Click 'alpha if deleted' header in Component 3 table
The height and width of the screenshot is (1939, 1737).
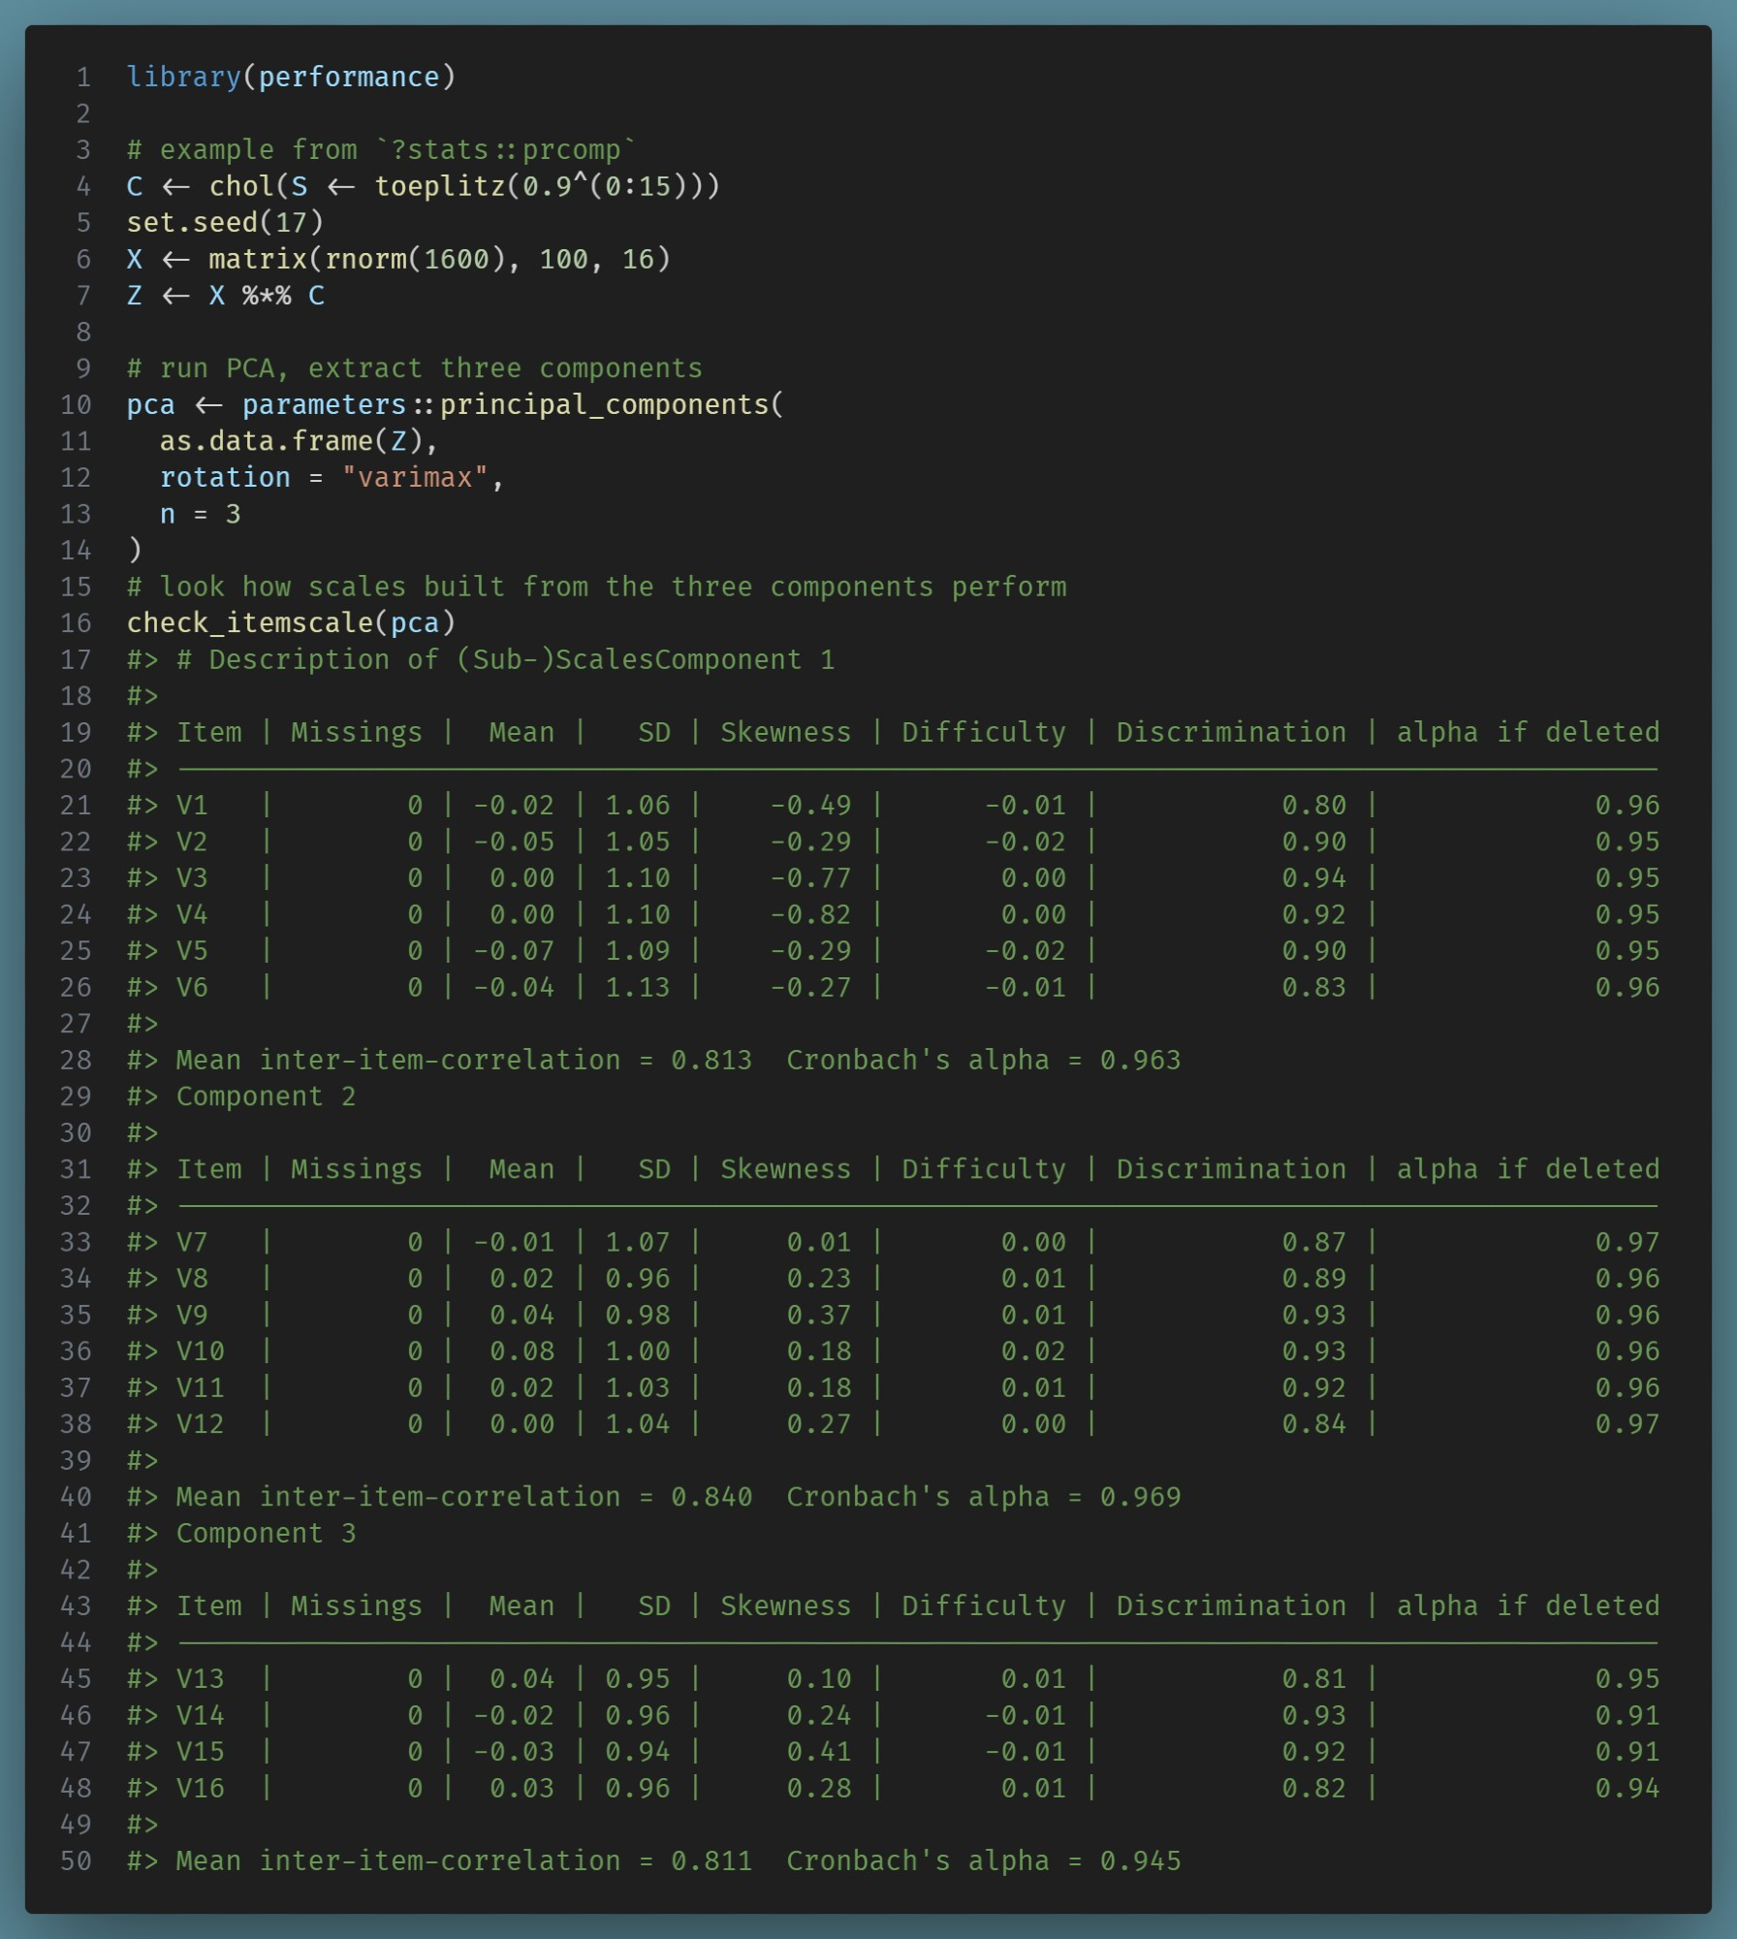1529,1605
